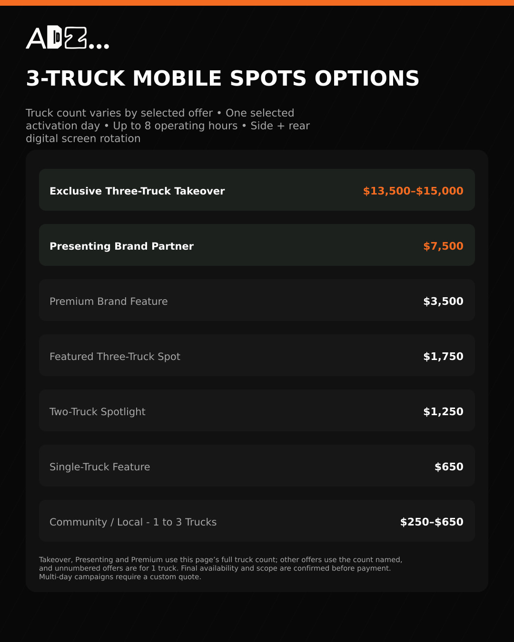Click the 3-Truck Mobile Spots Options heading

(222, 78)
